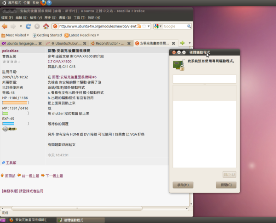The height and width of the screenshot is (223, 276).
Task: Open the back/forward history dropdown arrow
Action: coord(21,26)
